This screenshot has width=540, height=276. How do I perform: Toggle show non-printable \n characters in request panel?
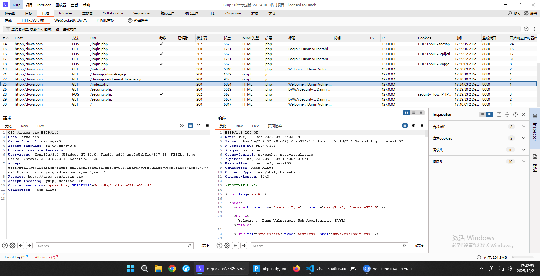199,125
